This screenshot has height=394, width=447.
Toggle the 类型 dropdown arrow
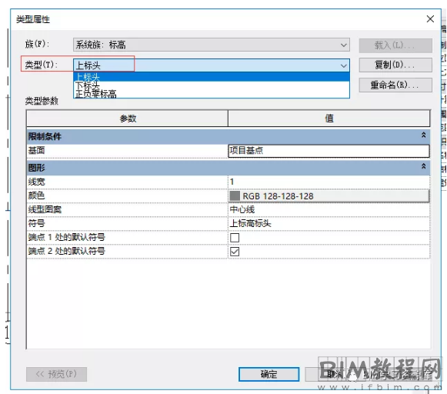343,66
